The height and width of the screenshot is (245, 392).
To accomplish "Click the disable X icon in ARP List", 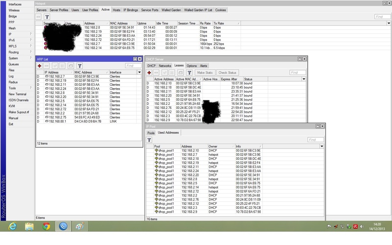I will pyautogui.click(x=62, y=66).
